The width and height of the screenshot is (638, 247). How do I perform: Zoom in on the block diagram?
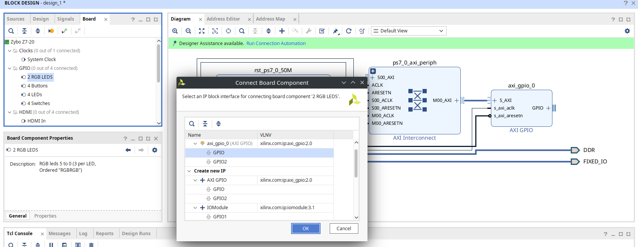[x=175, y=31]
